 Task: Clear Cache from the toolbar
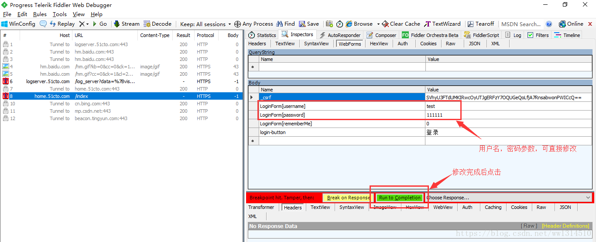[401, 24]
